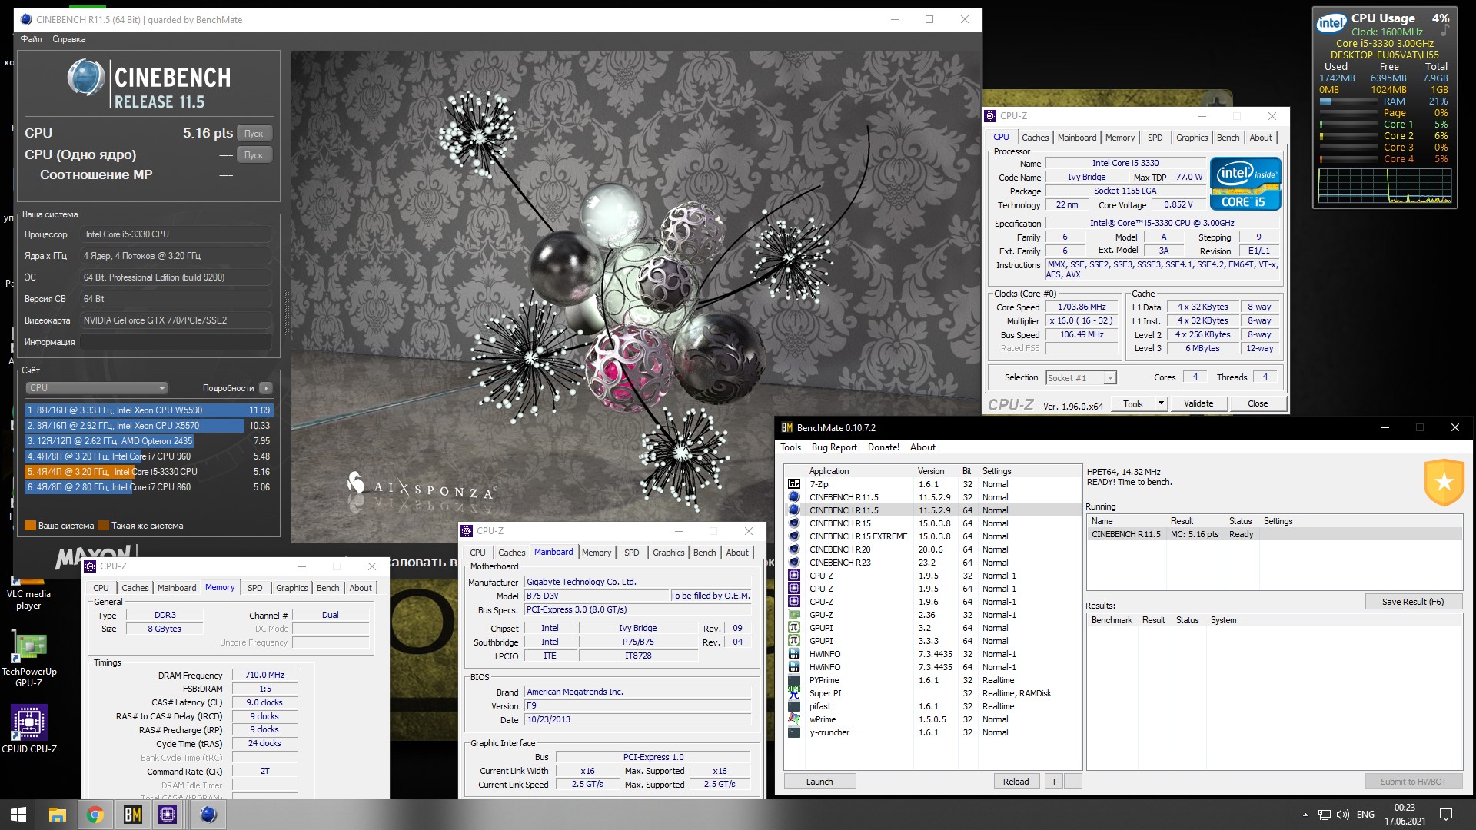
Task: Click Save Result (F6) button
Action: [x=1413, y=602]
